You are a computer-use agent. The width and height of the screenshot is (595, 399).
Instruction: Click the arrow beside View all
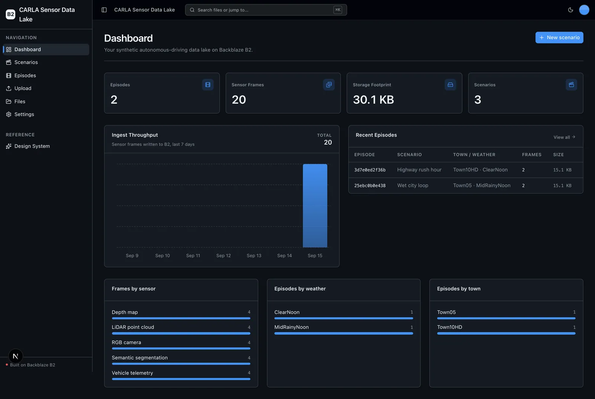(x=574, y=137)
